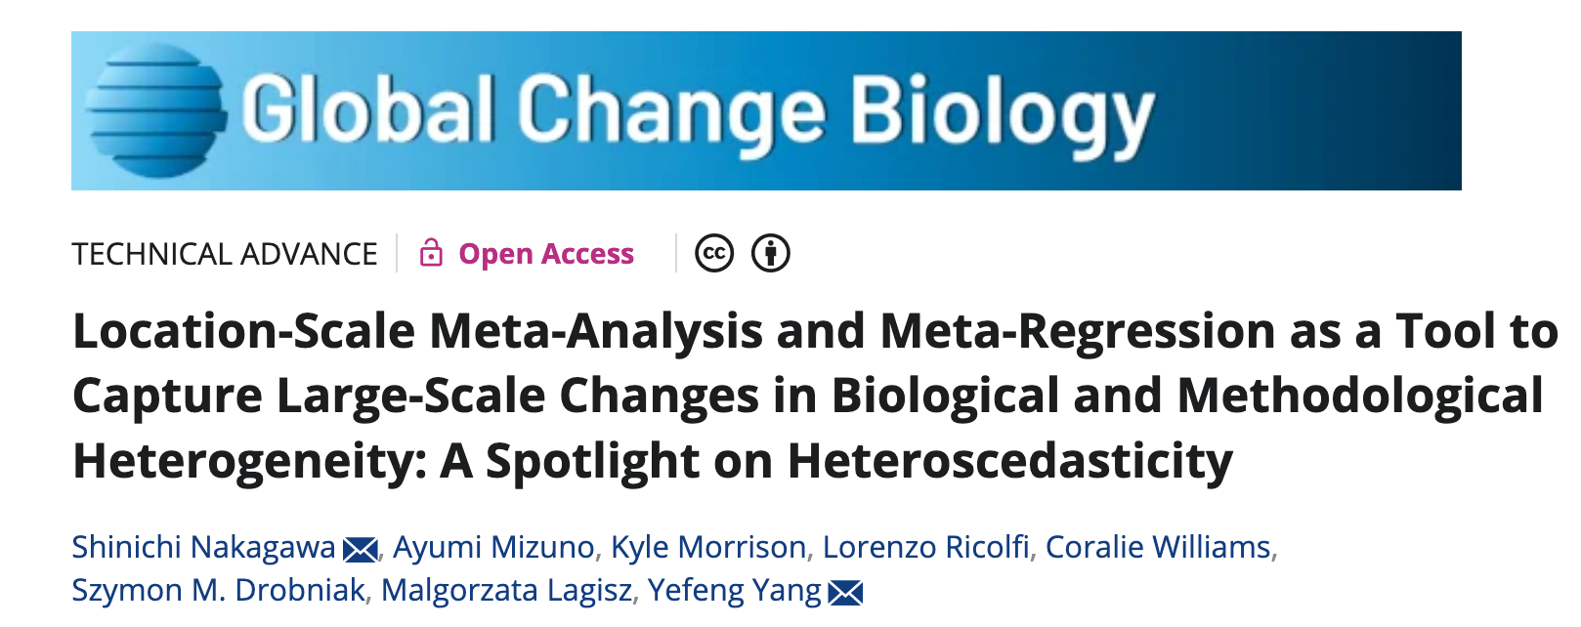The width and height of the screenshot is (1581, 627).
Task: Click the striped globe logo in banner
Action: coord(154,110)
